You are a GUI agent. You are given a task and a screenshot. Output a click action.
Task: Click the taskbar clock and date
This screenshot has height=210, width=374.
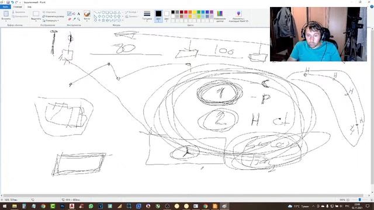pos(357,206)
